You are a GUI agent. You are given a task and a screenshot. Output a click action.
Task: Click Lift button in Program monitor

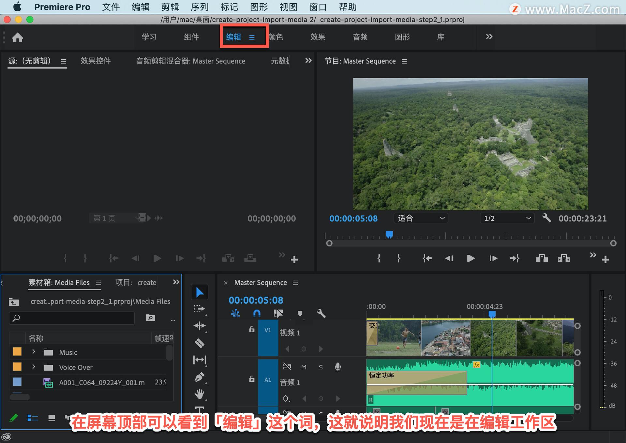click(x=542, y=258)
